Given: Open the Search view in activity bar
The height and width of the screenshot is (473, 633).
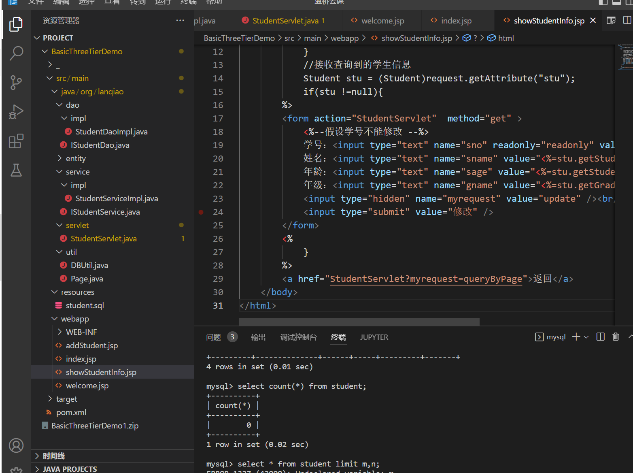Looking at the screenshot, I should [16, 53].
